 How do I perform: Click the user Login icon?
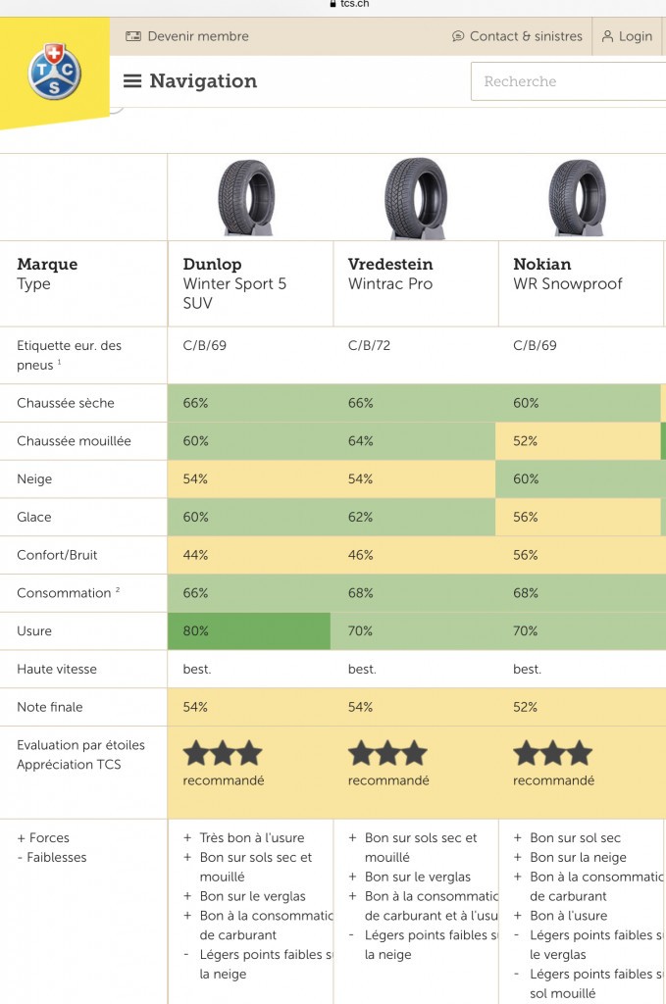click(x=607, y=36)
